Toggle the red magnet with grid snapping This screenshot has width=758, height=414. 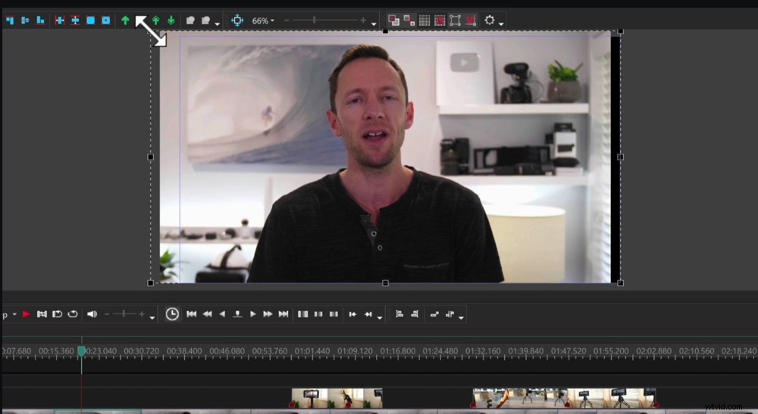[x=440, y=20]
